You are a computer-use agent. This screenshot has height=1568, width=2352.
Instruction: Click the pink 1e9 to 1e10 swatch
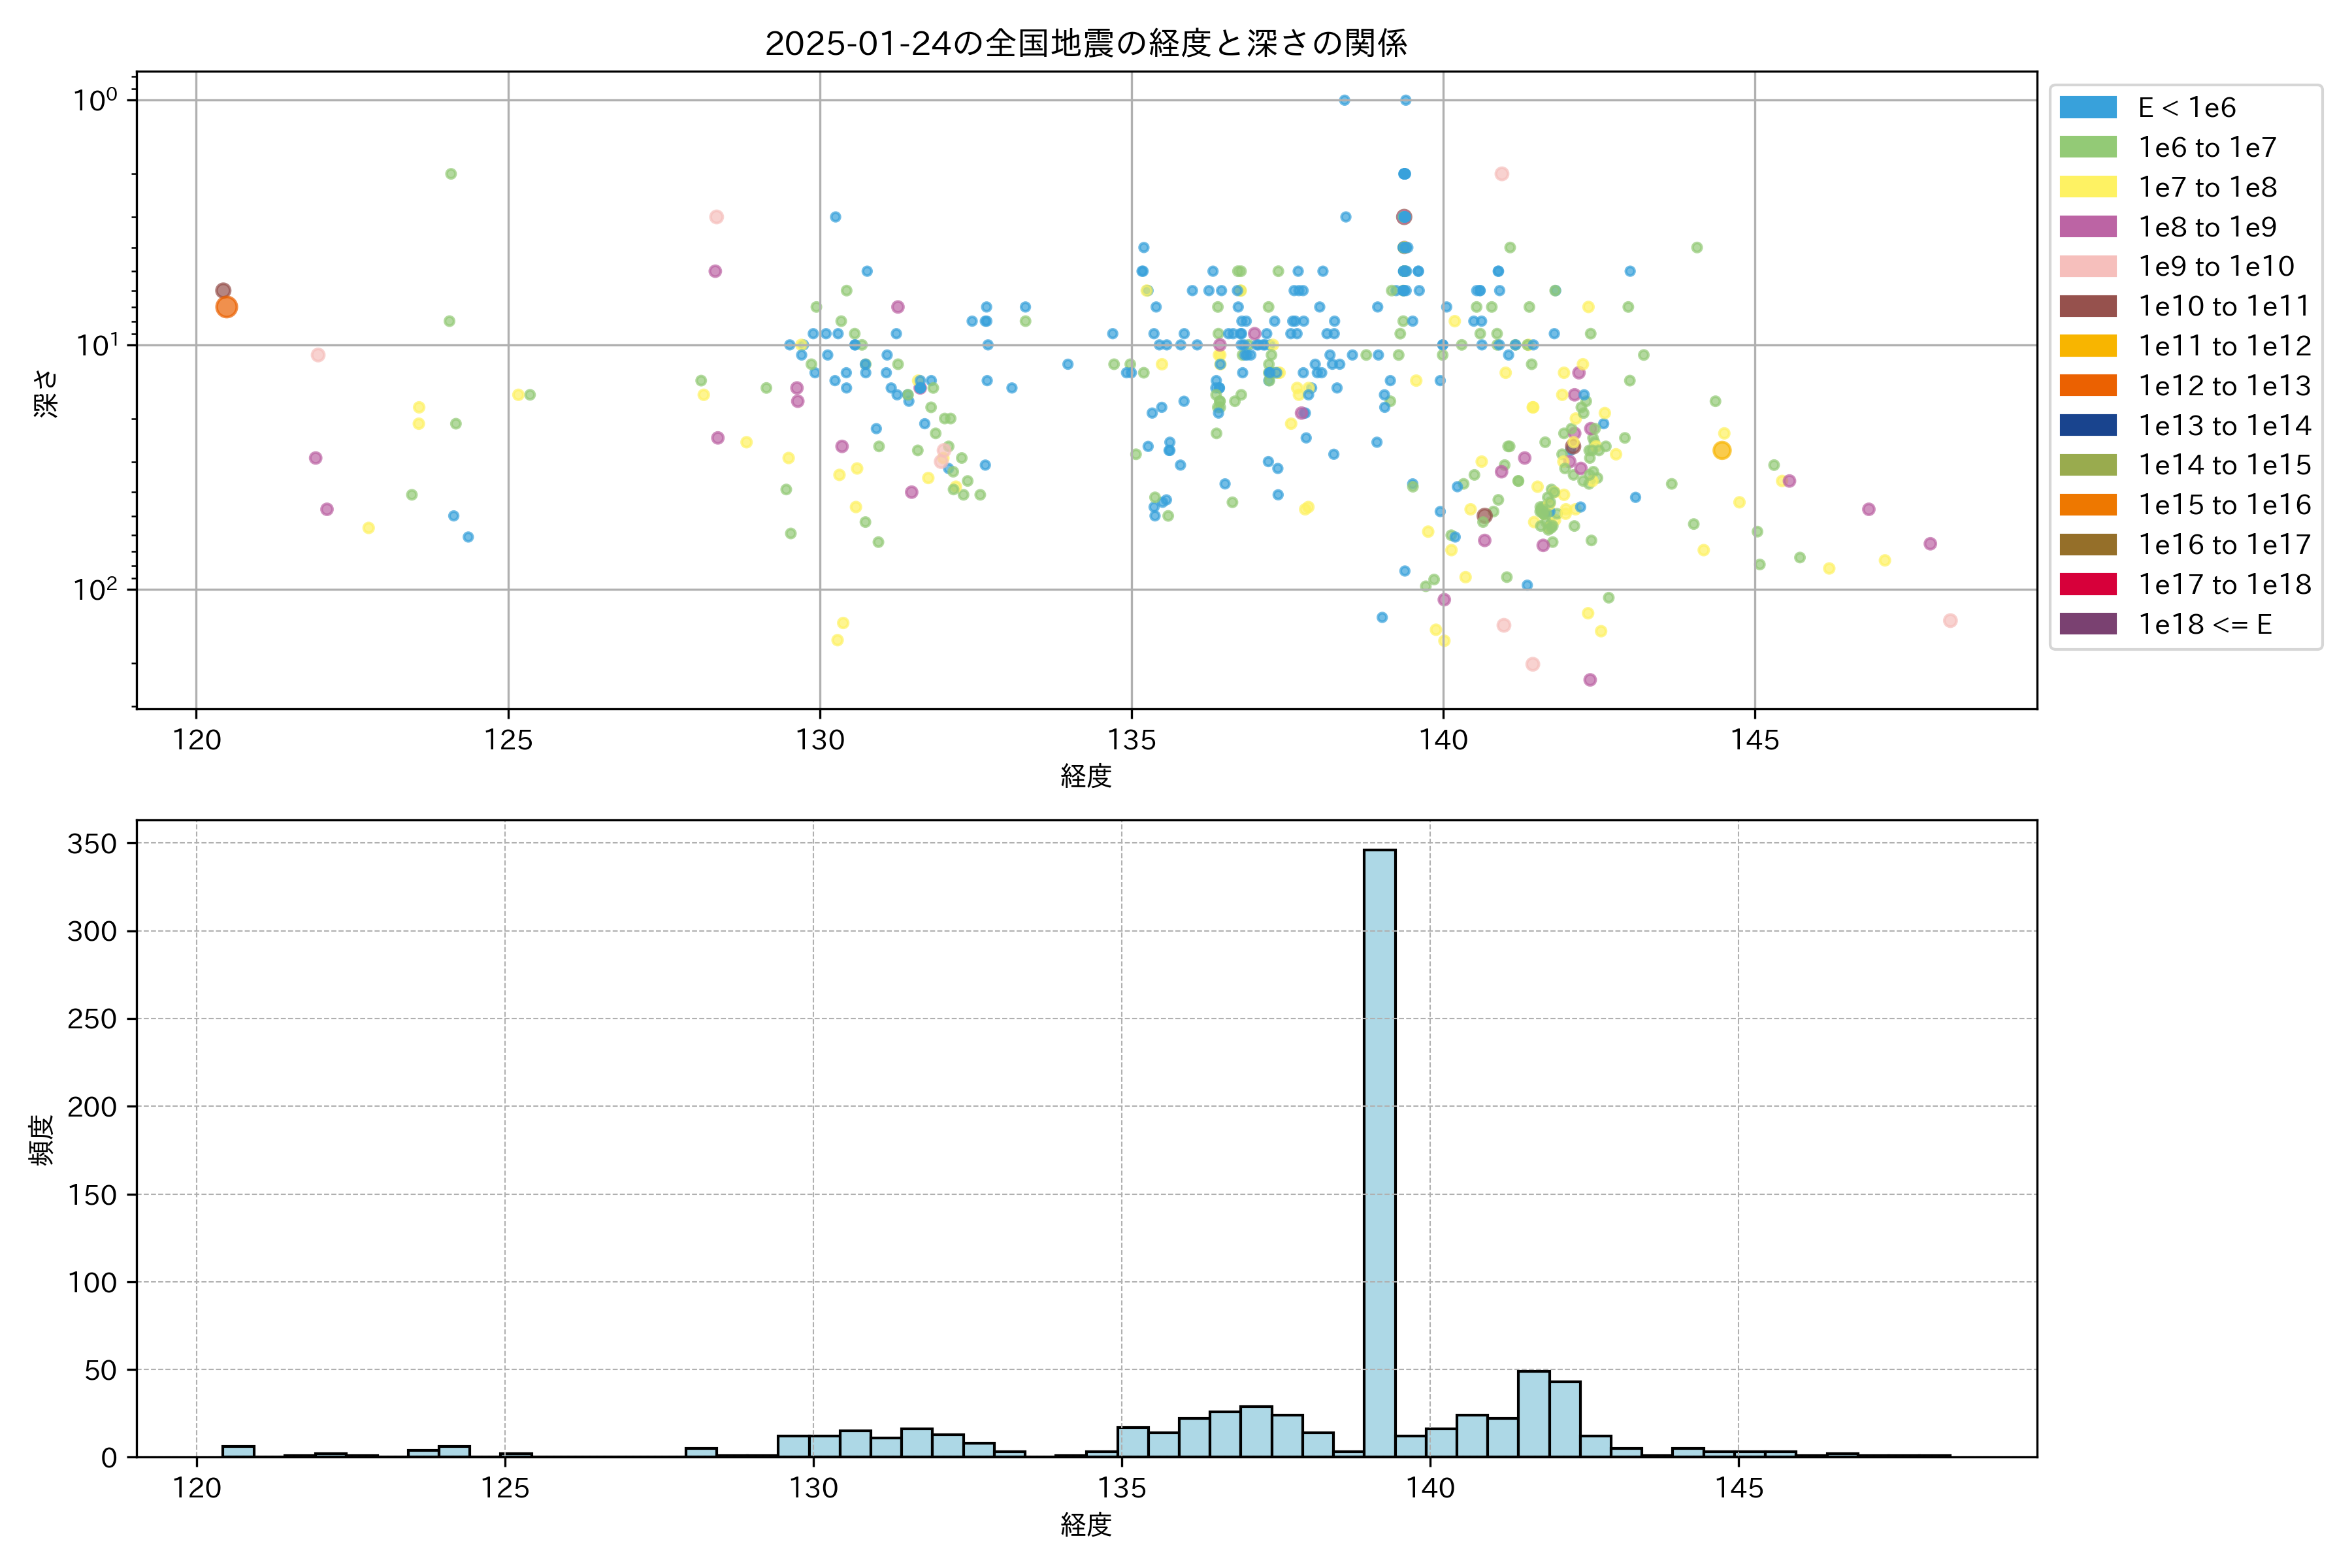pos(2088,267)
